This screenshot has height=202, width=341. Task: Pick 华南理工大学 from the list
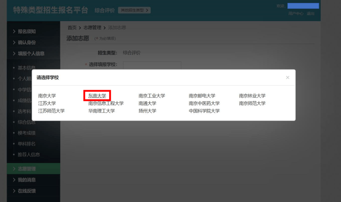coord(102,111)
